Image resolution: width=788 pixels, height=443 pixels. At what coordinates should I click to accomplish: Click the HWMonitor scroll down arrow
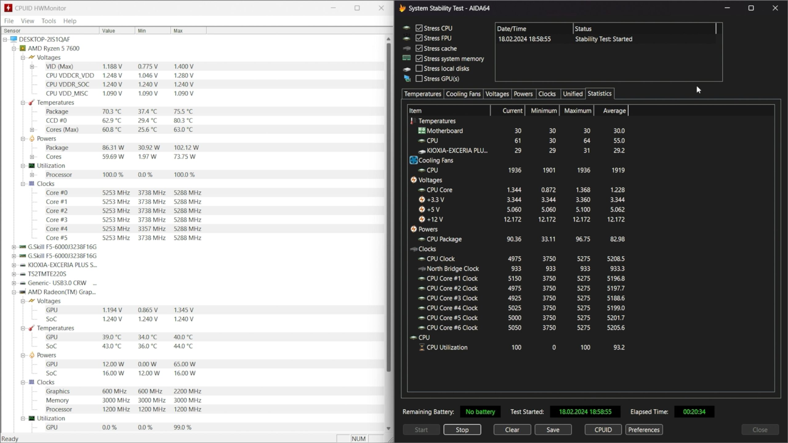(388, 428)
